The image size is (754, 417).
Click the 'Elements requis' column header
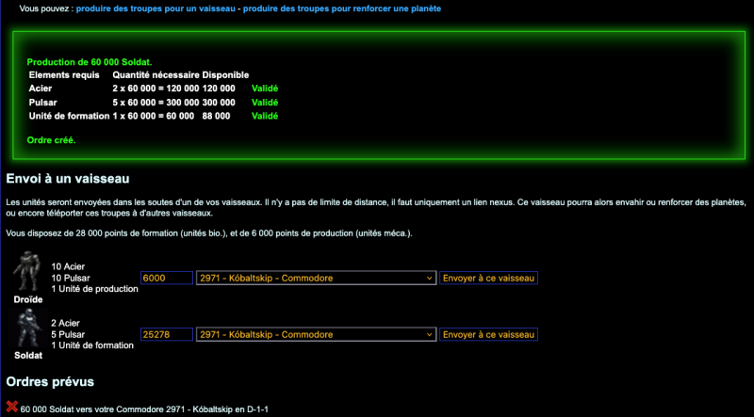pyautogui.click(x=64, y=75)
